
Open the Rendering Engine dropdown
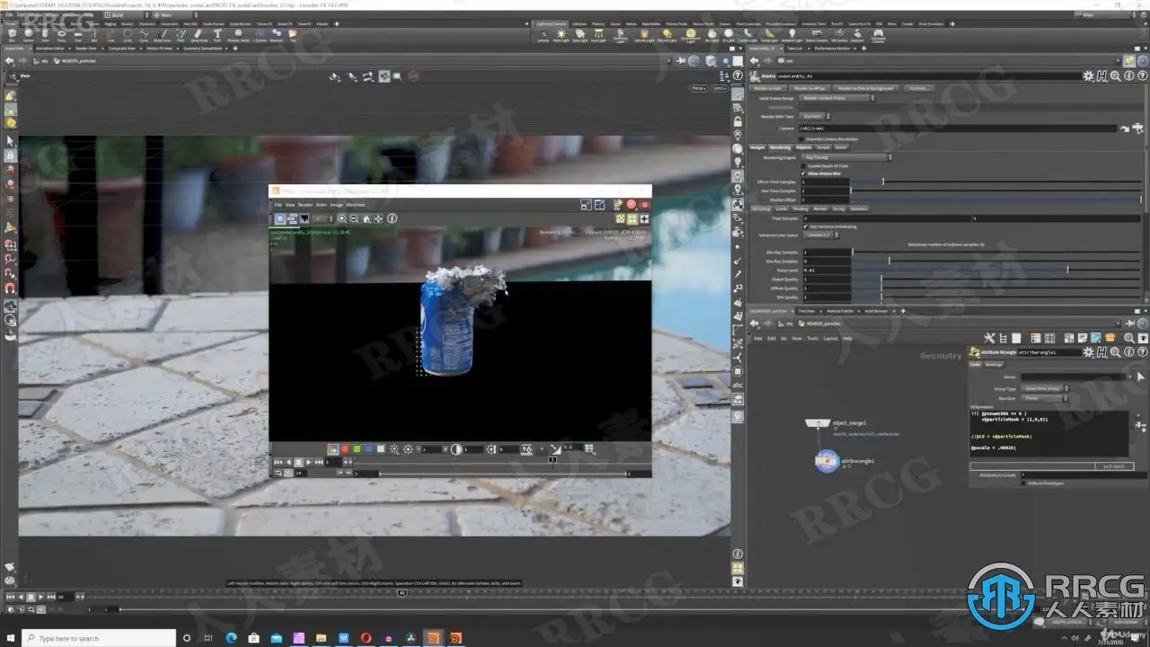[845, 157]
